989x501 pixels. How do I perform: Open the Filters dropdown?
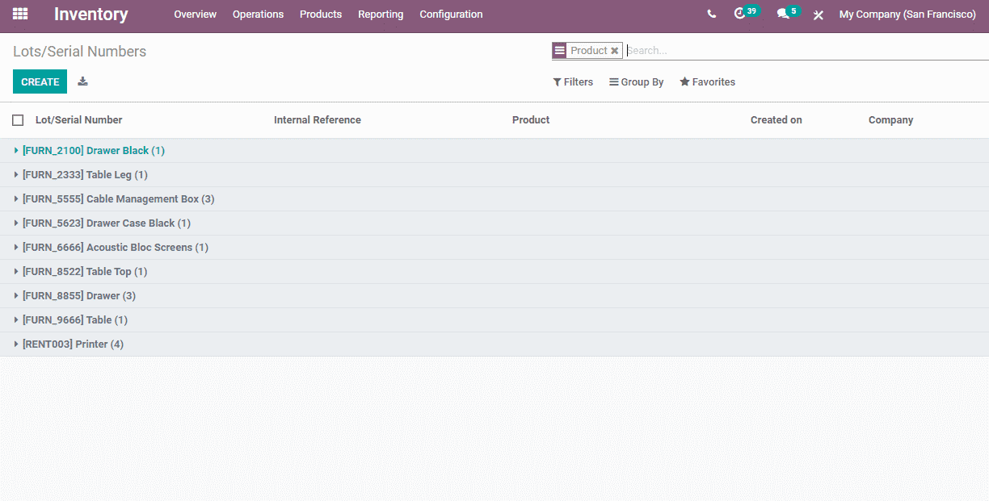point(573,82)
